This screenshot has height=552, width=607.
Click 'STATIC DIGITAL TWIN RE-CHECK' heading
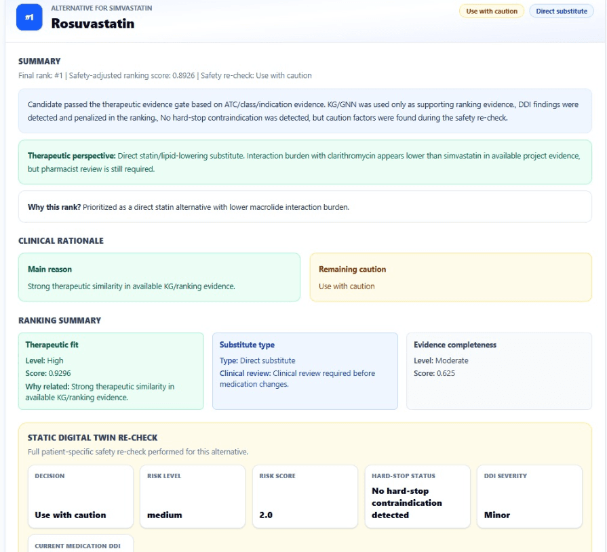(x=92, y=438)
